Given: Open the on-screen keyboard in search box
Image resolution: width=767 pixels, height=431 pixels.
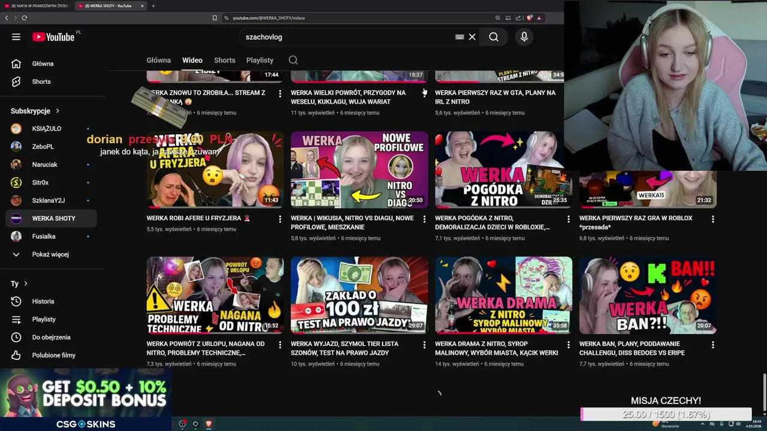Looking at the screenshot, I should (x=460, y=37).
